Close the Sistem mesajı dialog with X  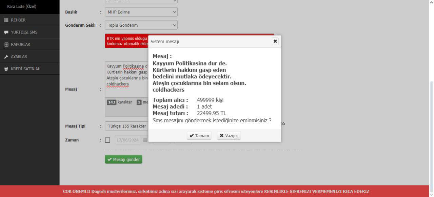[275, 41]
